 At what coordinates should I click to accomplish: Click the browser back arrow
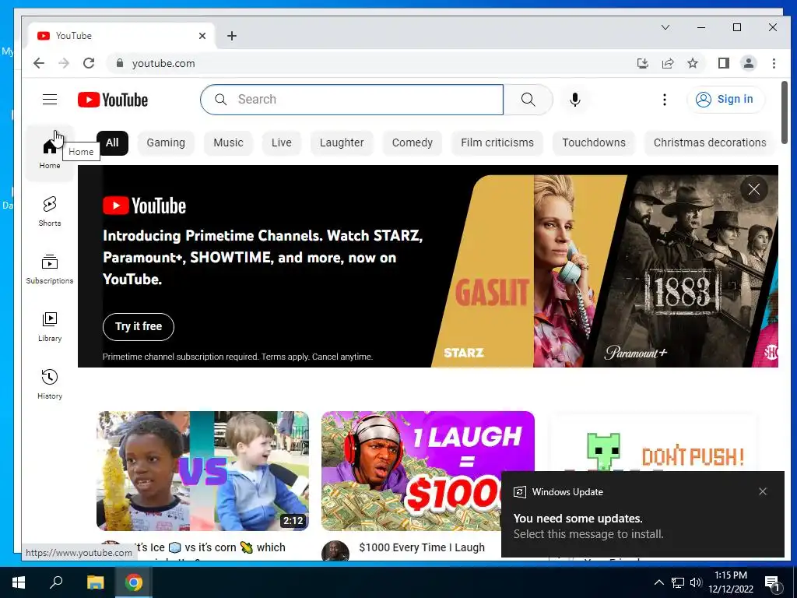coord(39,63)
